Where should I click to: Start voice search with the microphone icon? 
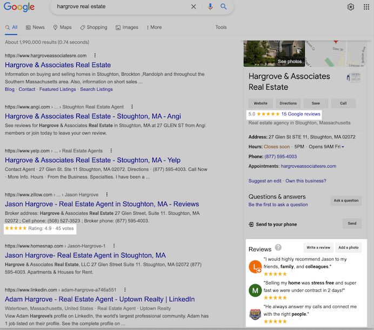click(210, 6)
